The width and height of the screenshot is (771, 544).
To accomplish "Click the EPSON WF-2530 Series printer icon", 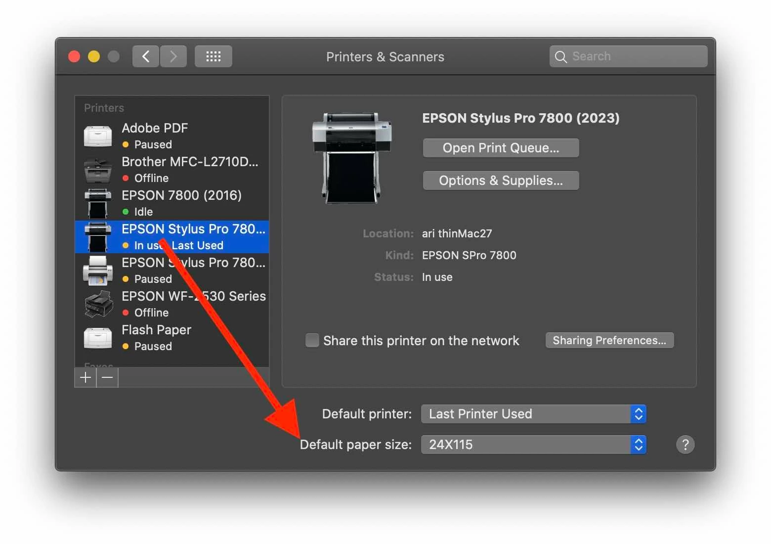I will 98,304.
